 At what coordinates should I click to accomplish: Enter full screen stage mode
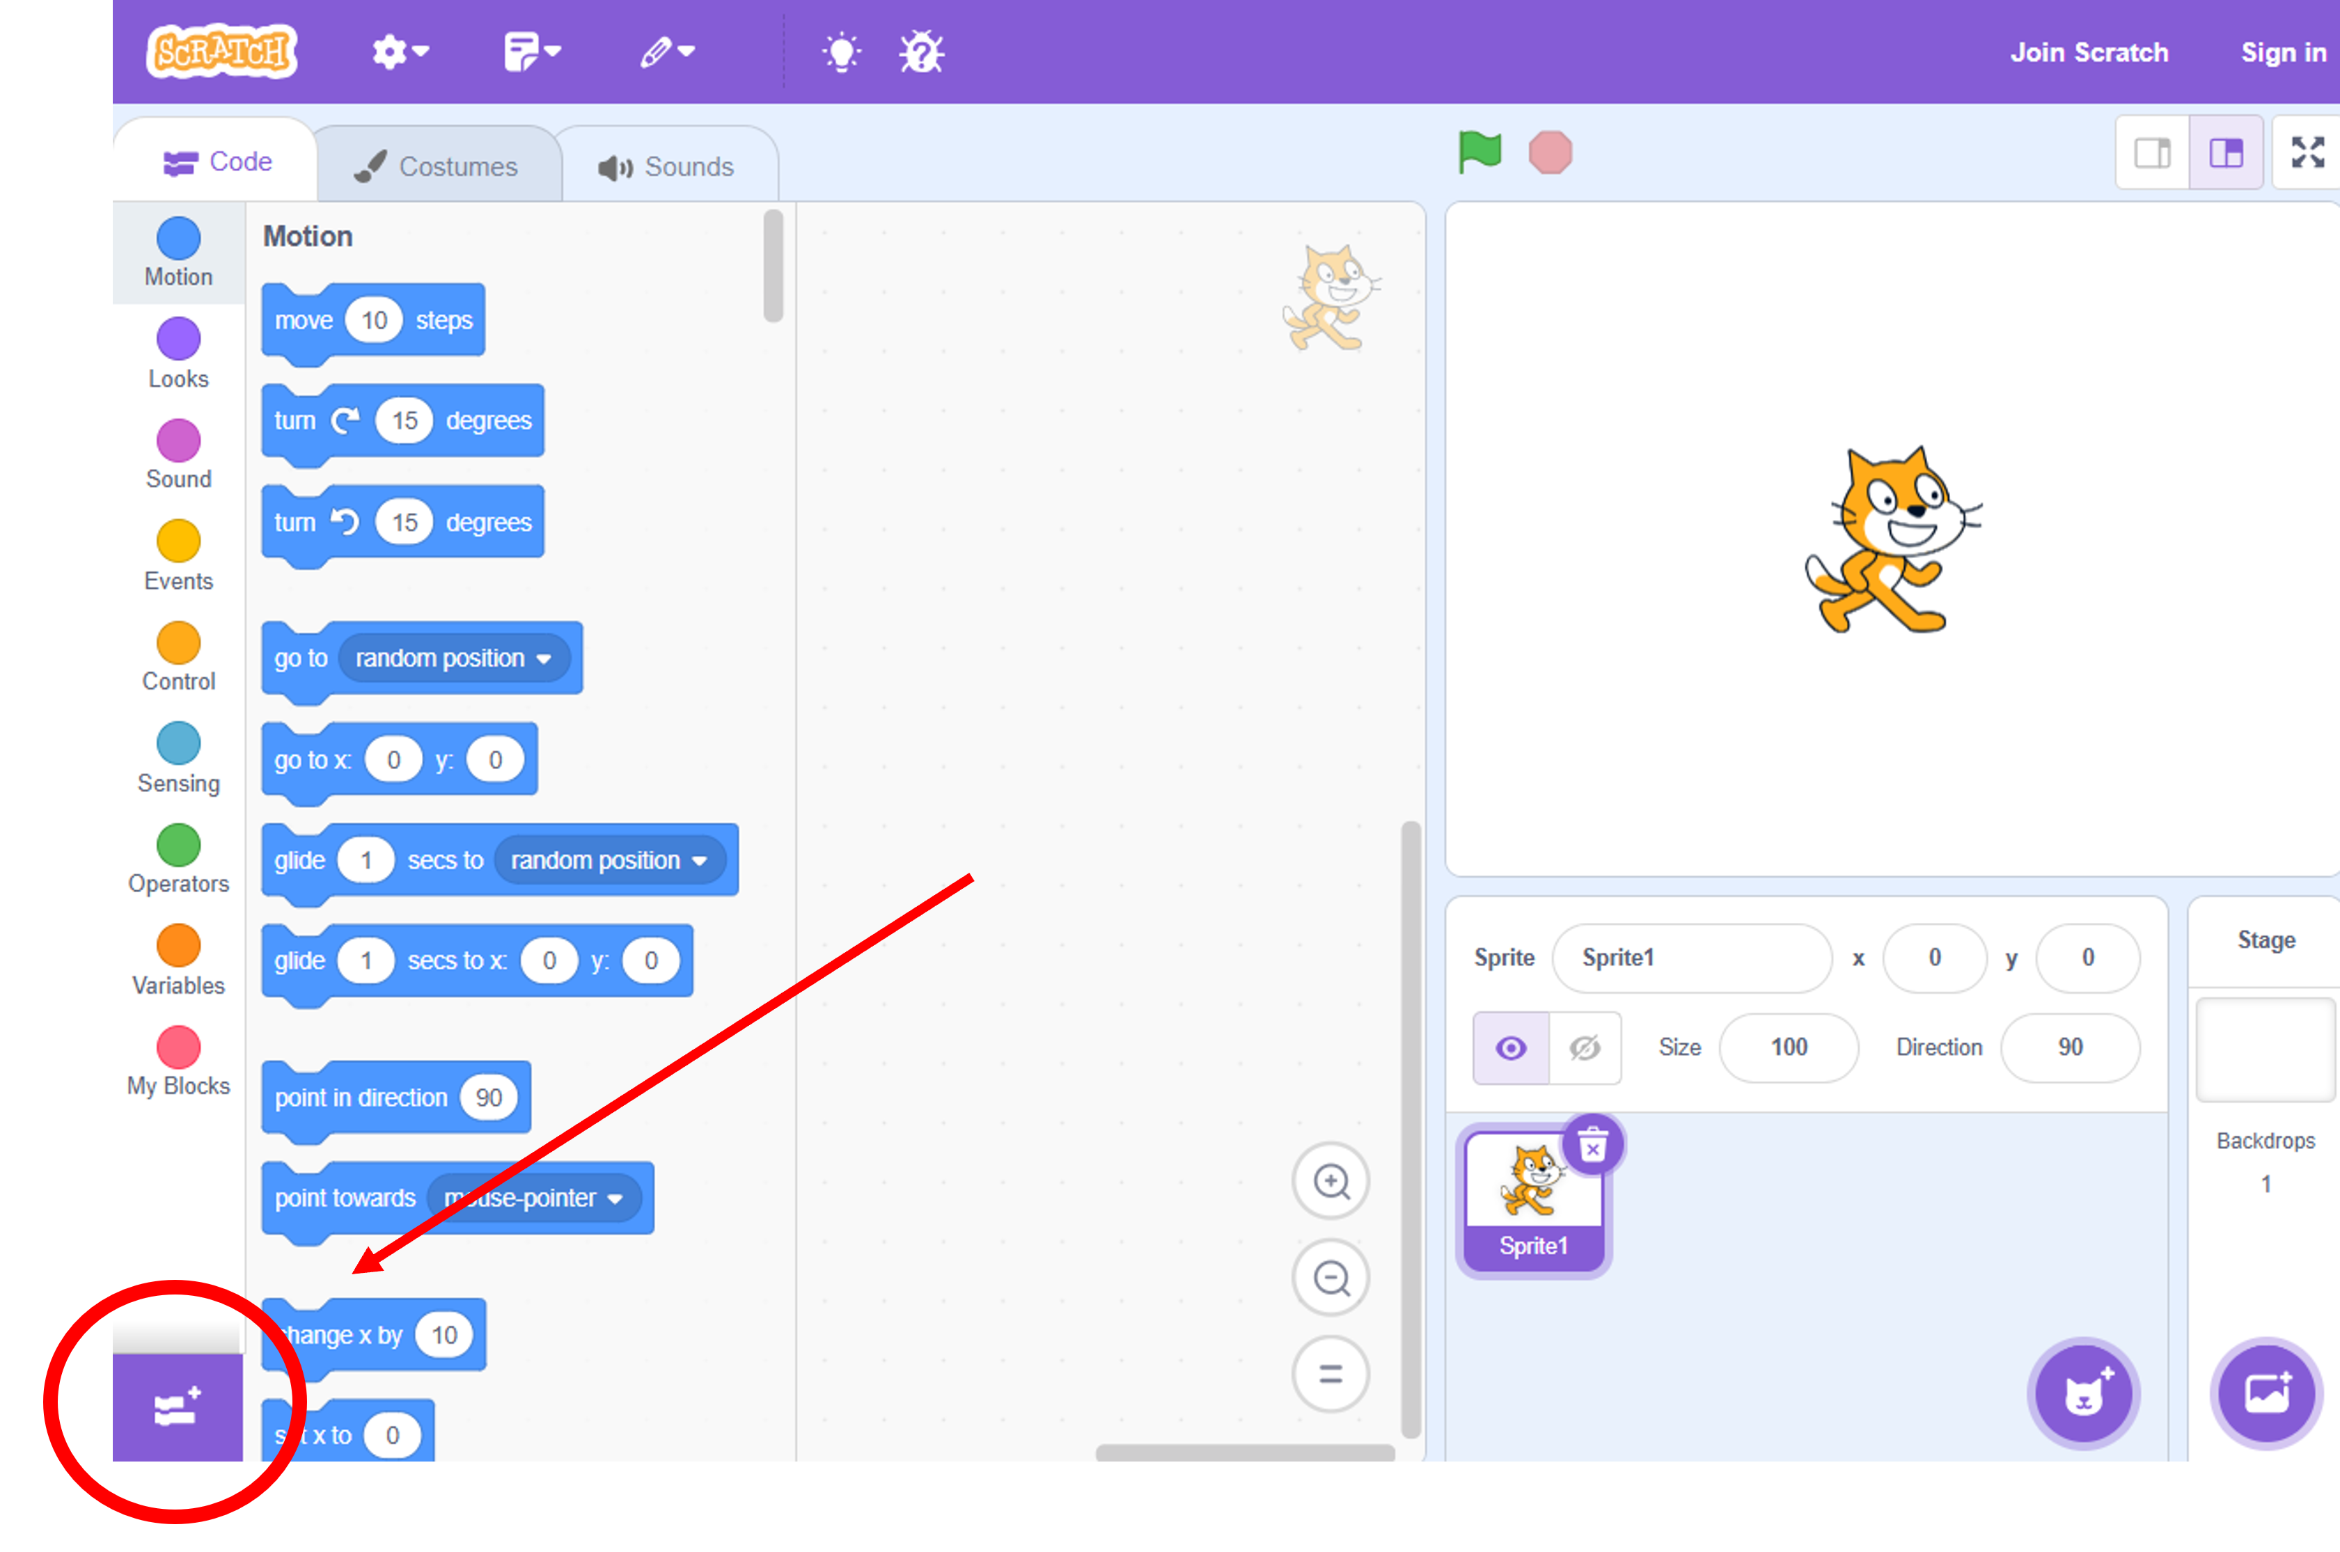tap(2307, 152)
